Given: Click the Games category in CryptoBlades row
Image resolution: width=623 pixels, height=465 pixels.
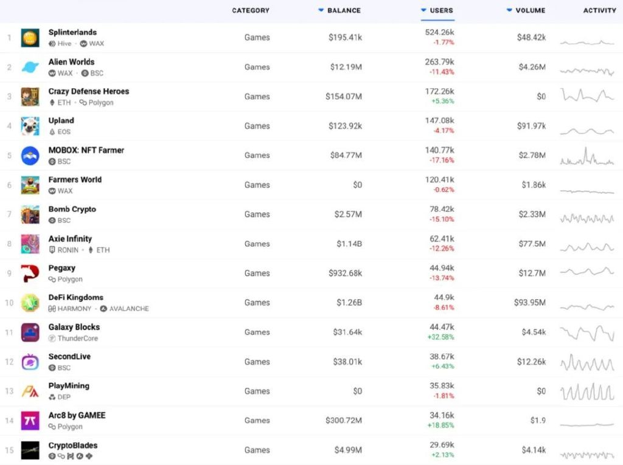Looking at the screenshot, I should point(257,450).
